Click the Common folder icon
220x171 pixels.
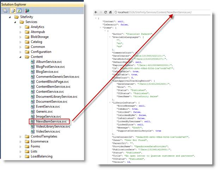click(x=27, y=47)
